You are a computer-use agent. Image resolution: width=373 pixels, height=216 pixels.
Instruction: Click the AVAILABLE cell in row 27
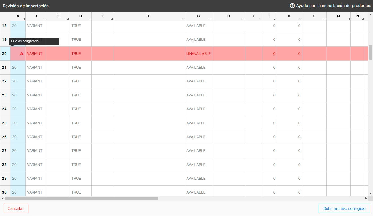click(x=199, y=150)
